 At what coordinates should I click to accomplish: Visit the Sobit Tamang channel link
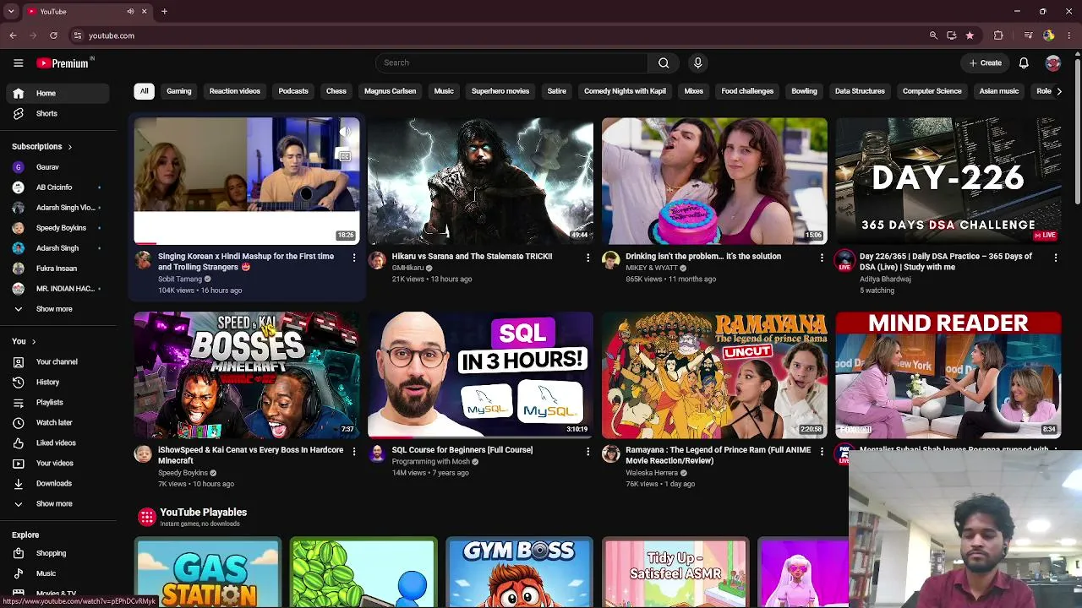click(180, 279)
